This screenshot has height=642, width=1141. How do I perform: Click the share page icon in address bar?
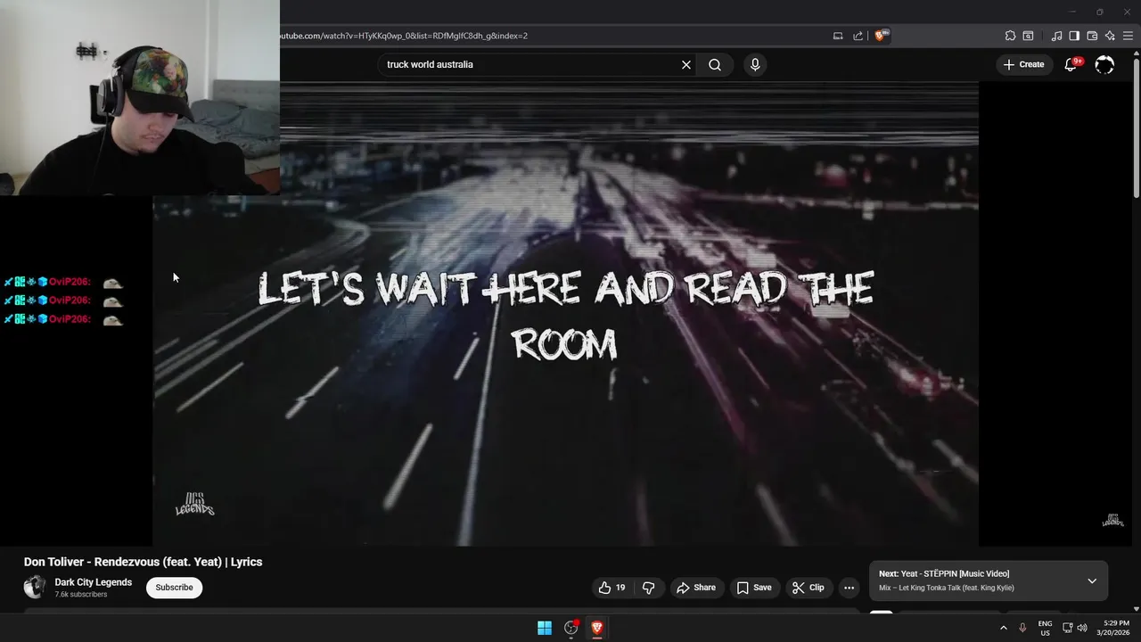(858, 36)
